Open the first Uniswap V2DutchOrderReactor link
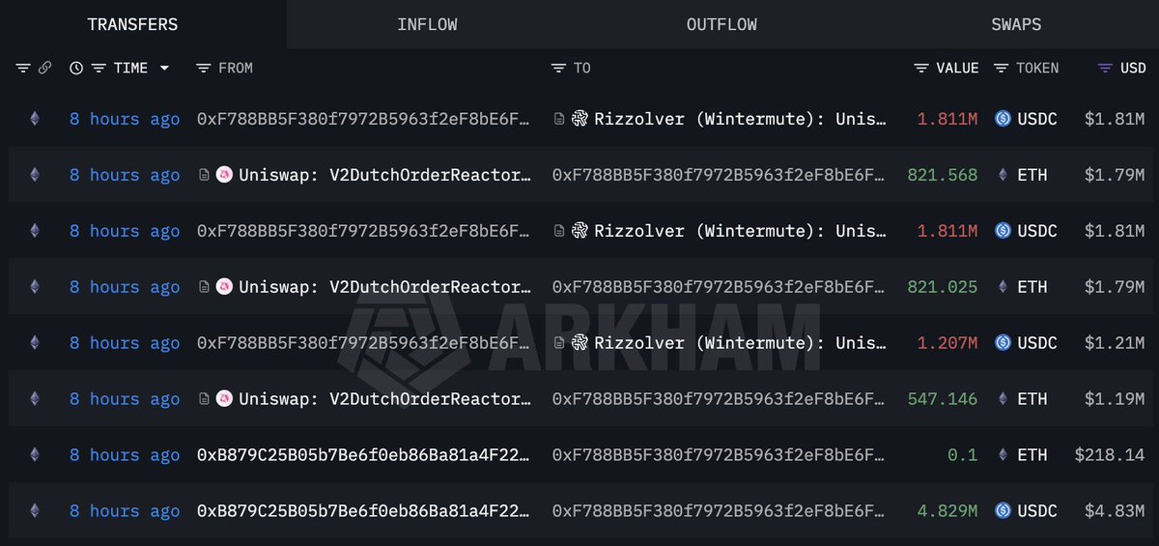1159x546 pixels. pos(384,175)
